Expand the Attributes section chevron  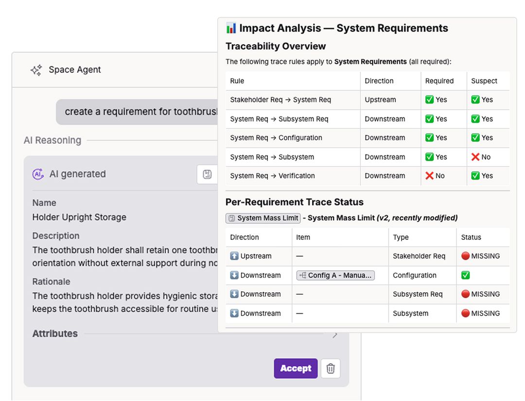pos(335,335)
